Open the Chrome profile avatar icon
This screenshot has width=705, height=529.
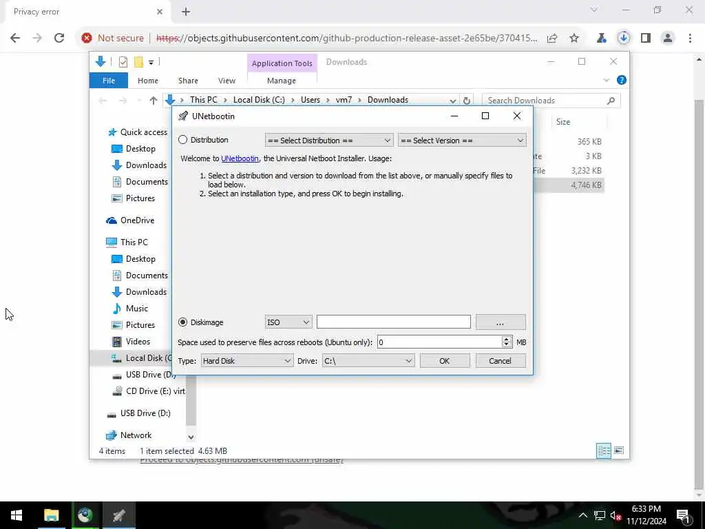tap(668, 39)
